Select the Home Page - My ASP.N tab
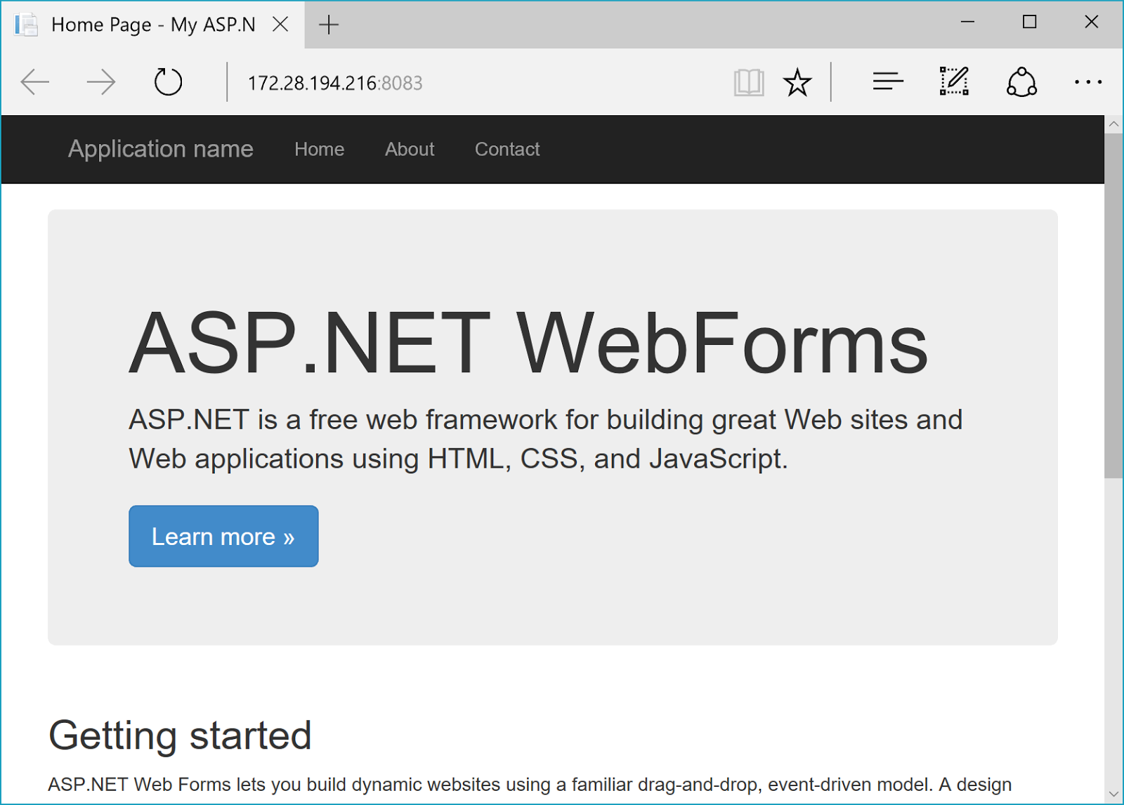Image resolution: width=1124 pixels, height=805 pixels. tap(153, 25)
